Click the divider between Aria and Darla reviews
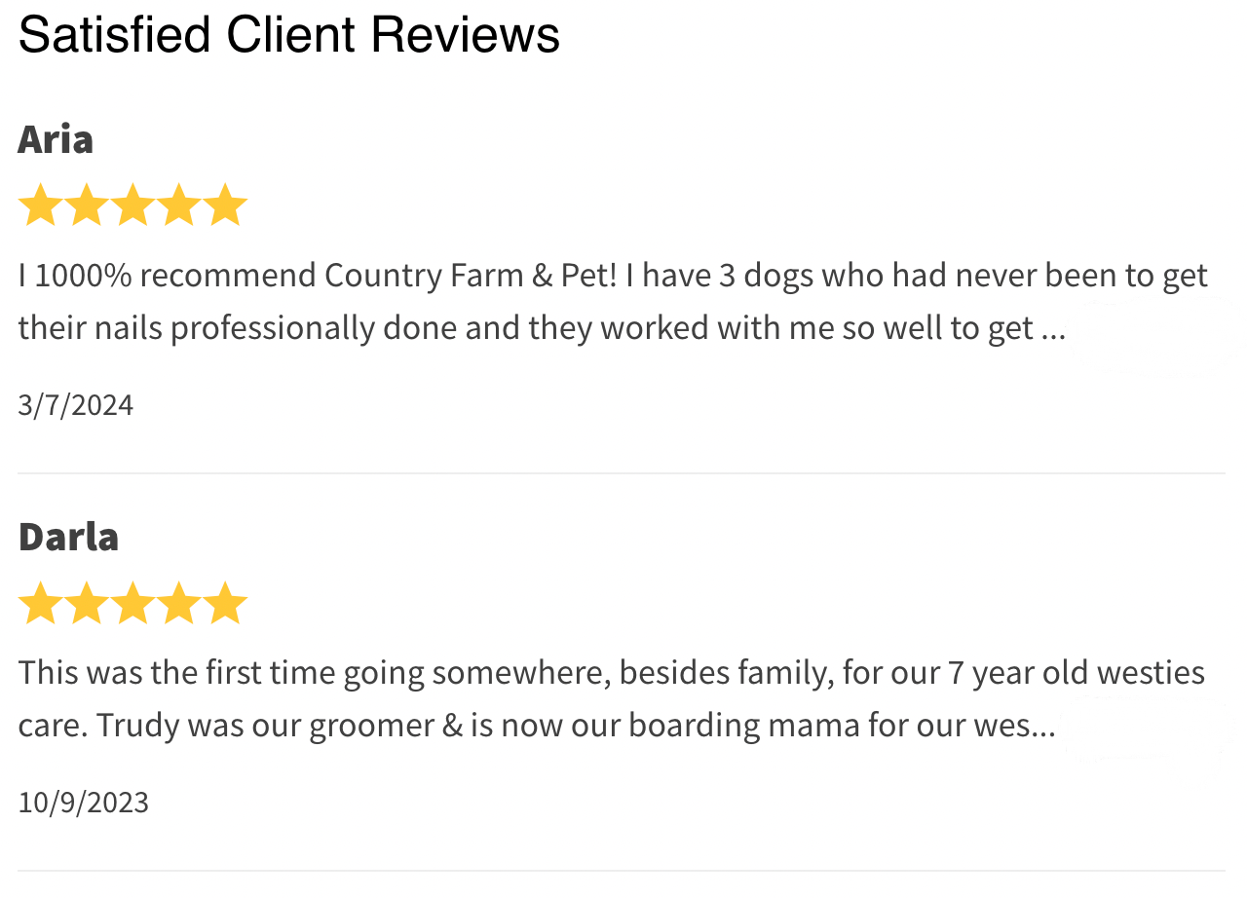The height and width of the screenshot is (898, 1247). coord(622,473)
